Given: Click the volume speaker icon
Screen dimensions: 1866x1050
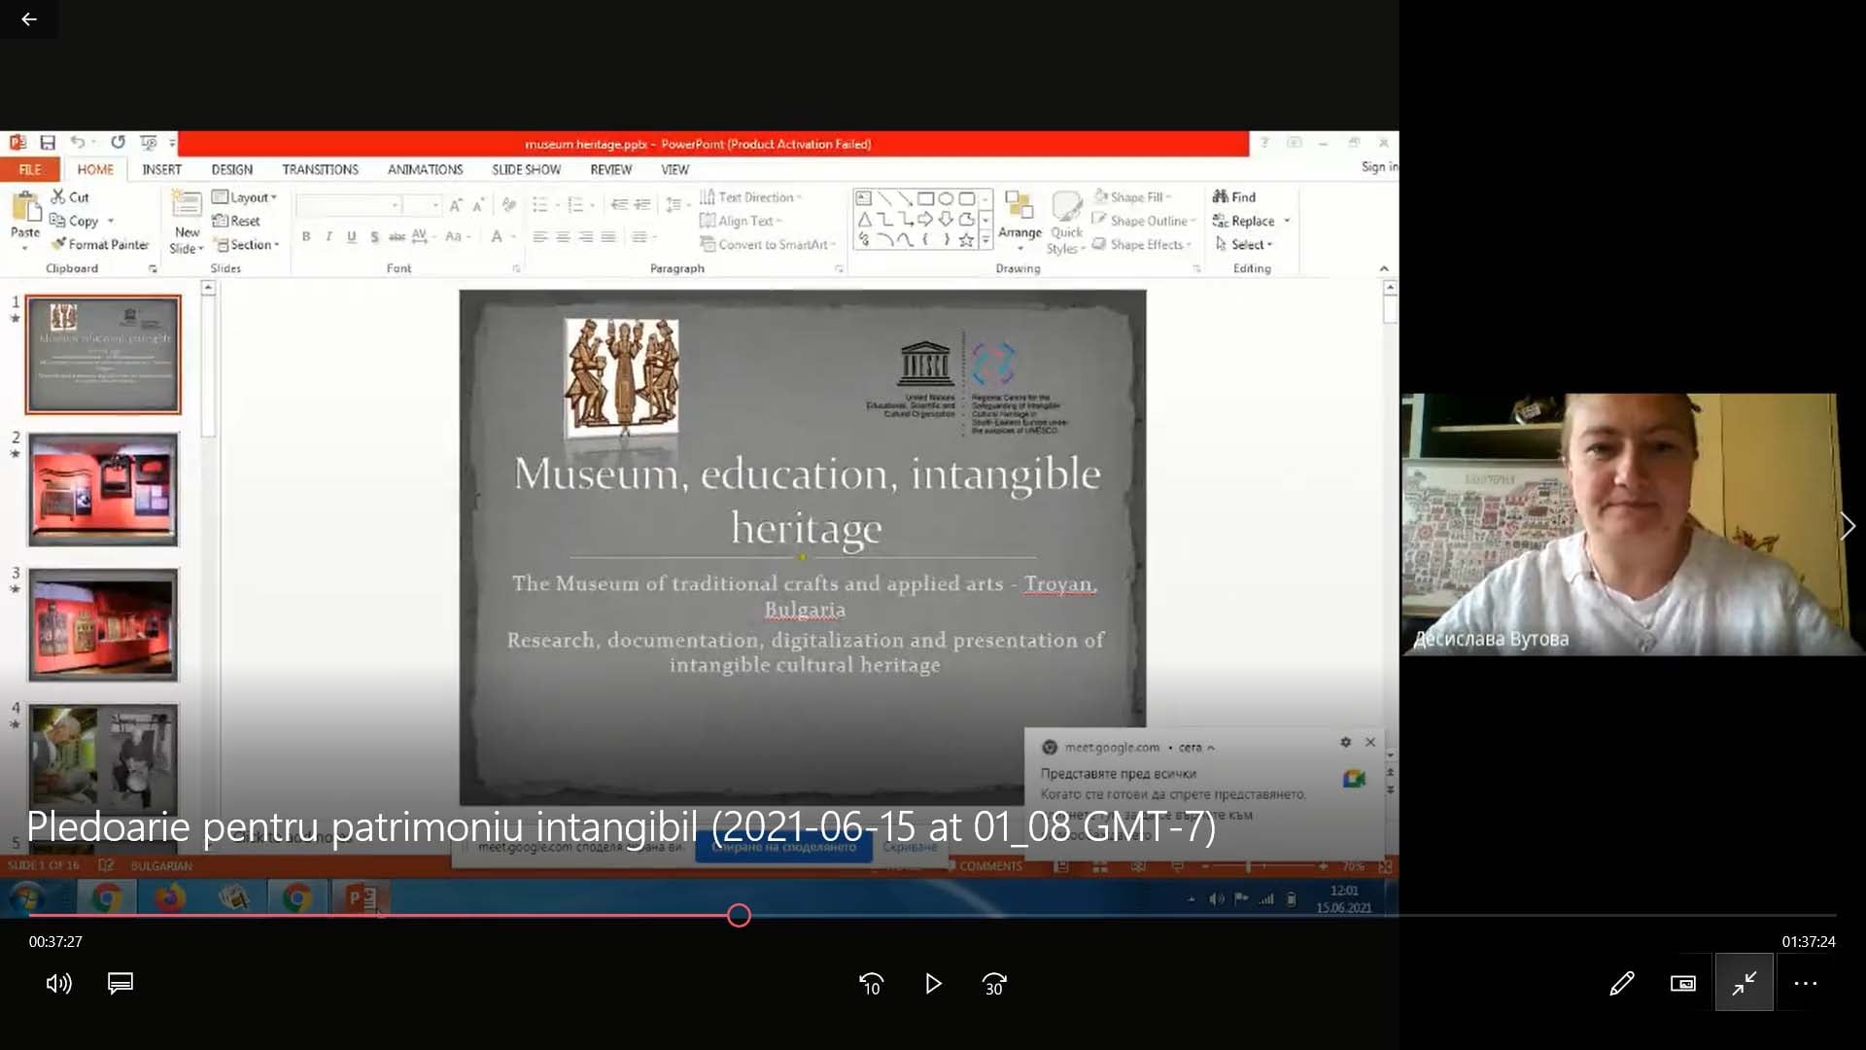Looking at the screenshot, I should coord(58,984).
